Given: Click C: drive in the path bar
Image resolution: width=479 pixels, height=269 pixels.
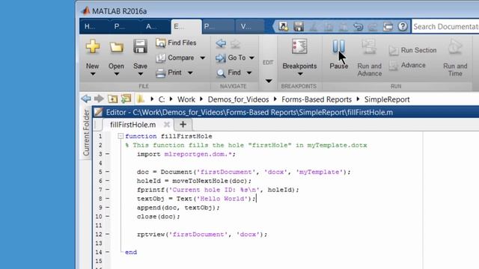Looking at the screenshot, I should coord(162,99).
